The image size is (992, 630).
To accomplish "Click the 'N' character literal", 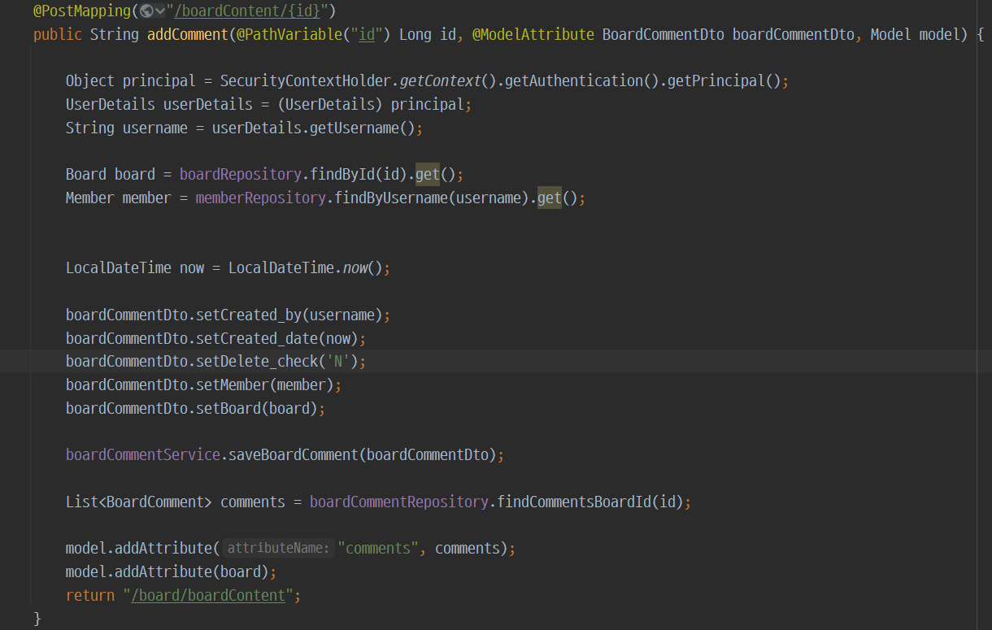I will point(337,362).
